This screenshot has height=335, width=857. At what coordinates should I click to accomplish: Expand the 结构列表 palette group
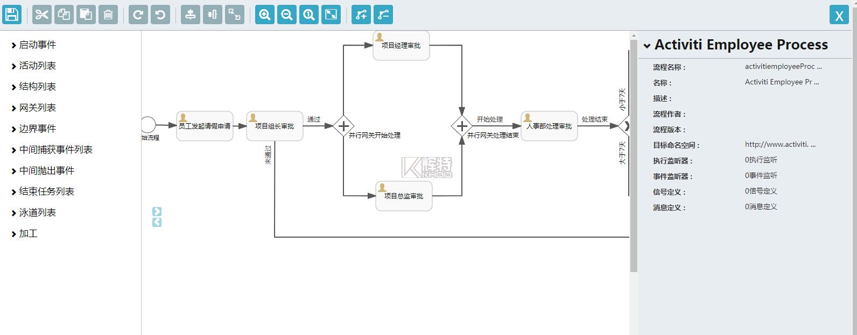[33, 87]
